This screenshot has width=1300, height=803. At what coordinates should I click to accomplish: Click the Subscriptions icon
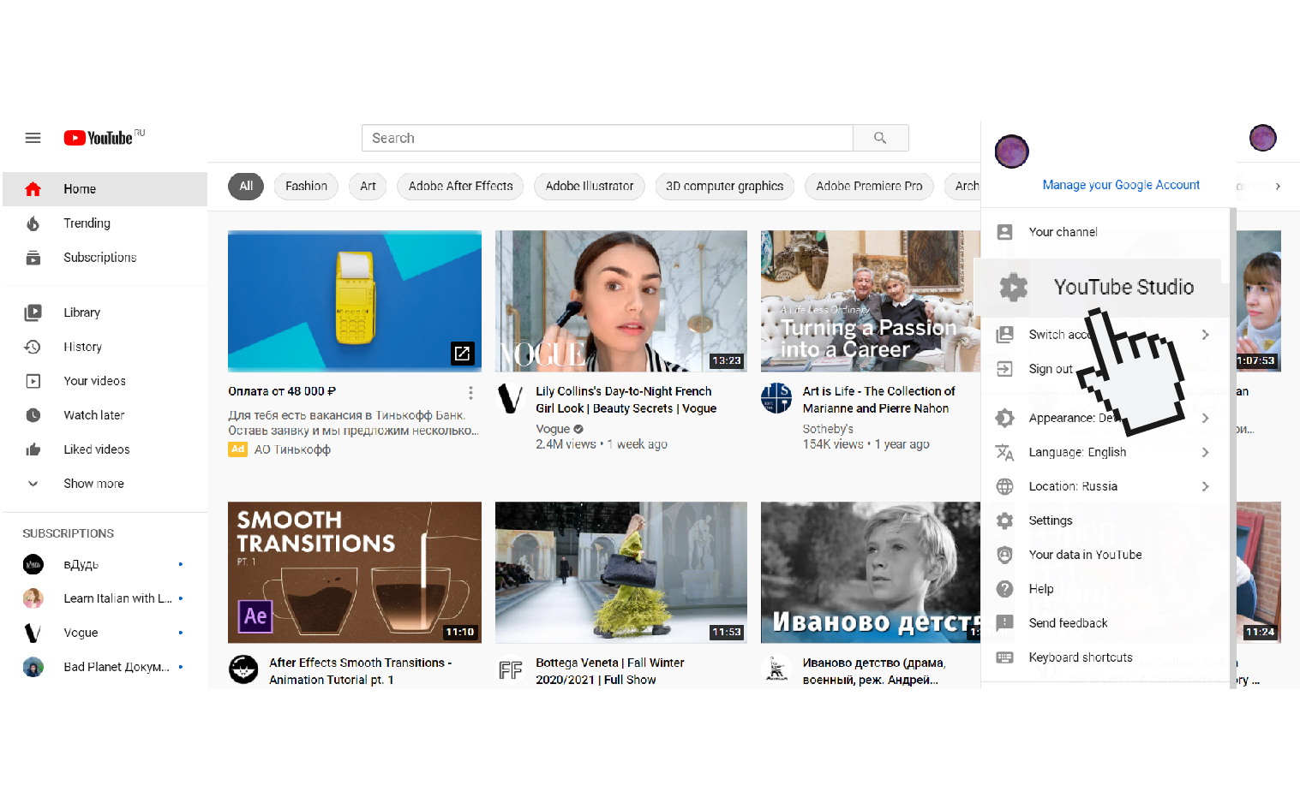pyautogui.click(x=33, y=258)
